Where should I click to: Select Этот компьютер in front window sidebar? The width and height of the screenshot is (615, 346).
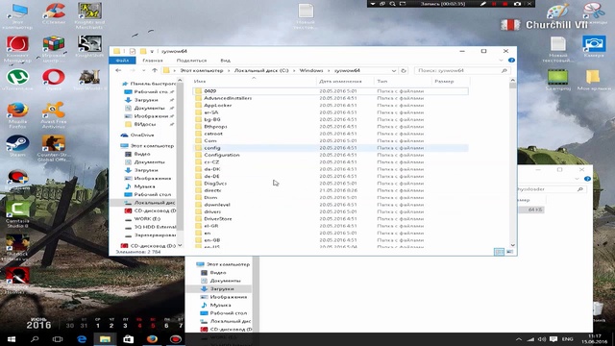tap(147, 146)
